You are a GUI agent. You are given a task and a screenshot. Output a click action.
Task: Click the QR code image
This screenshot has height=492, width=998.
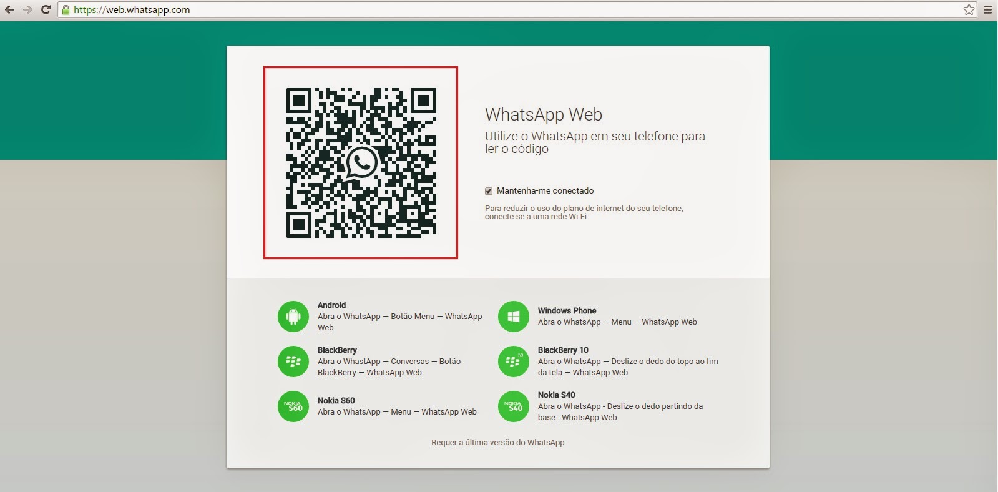pos(361,162)
